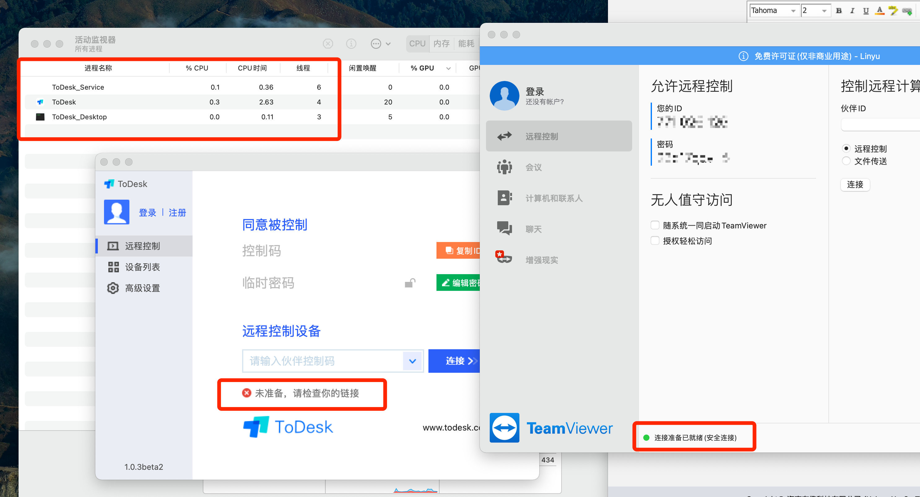Open 高级设置 in ToDesk sidebar
Screen dimensions: 920x497
click(x=144, y=288)
